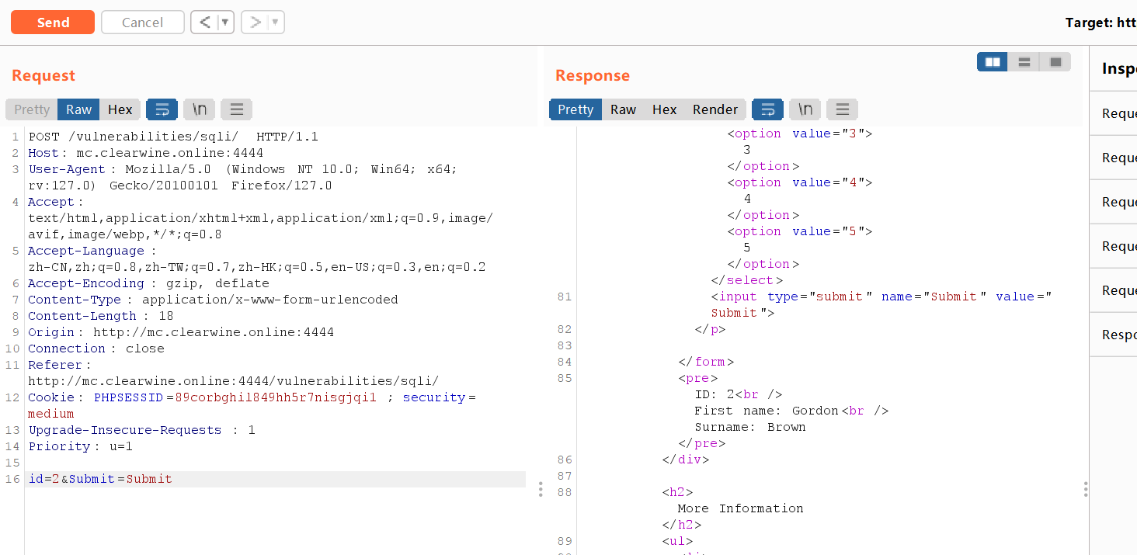Image resolution: width=1137 pixels, height=555 pixels.
Task: Go forward to next request in history
Action: tap(255, 23)
